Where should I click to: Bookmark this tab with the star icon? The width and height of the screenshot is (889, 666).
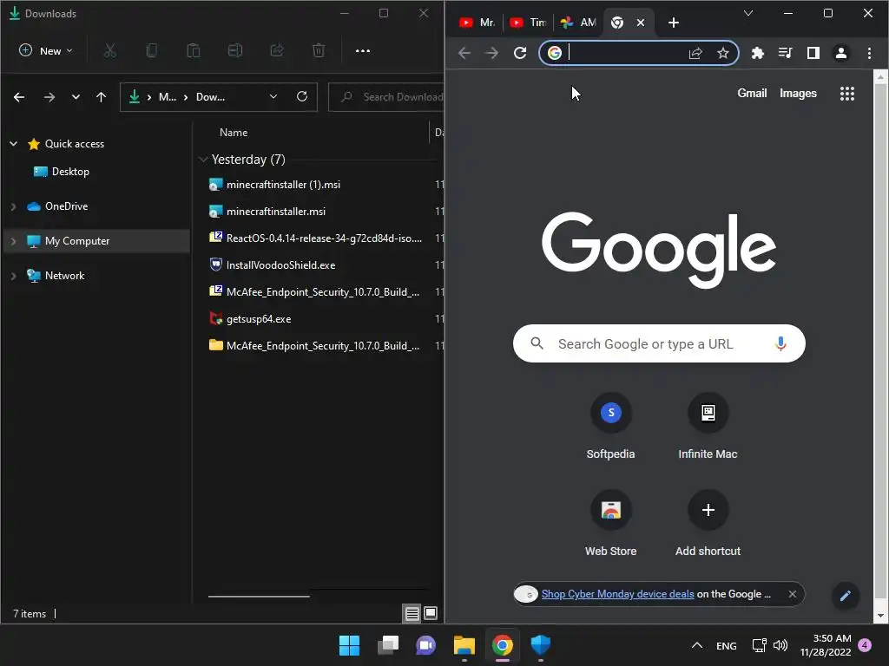pos(723,53)
